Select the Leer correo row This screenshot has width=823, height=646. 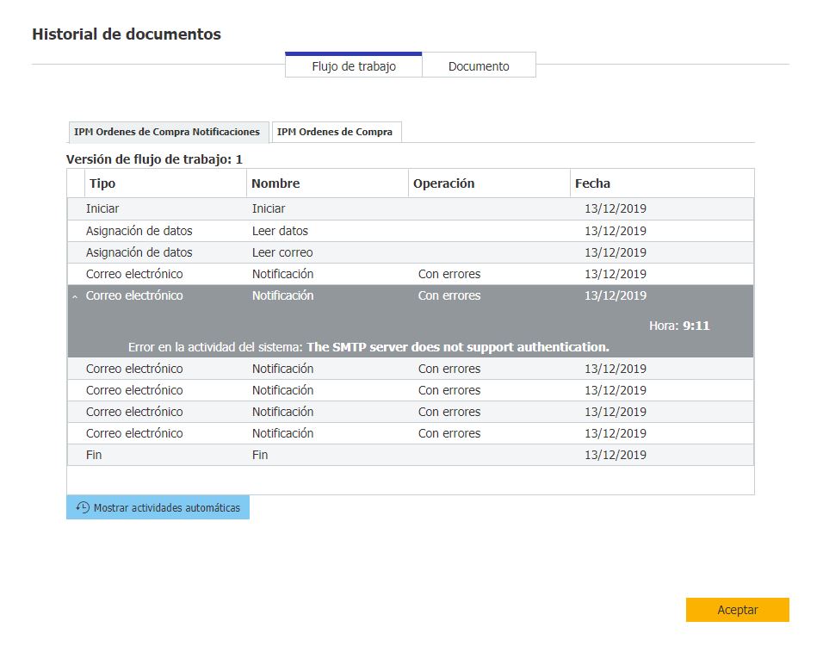(x=282, y=252)
